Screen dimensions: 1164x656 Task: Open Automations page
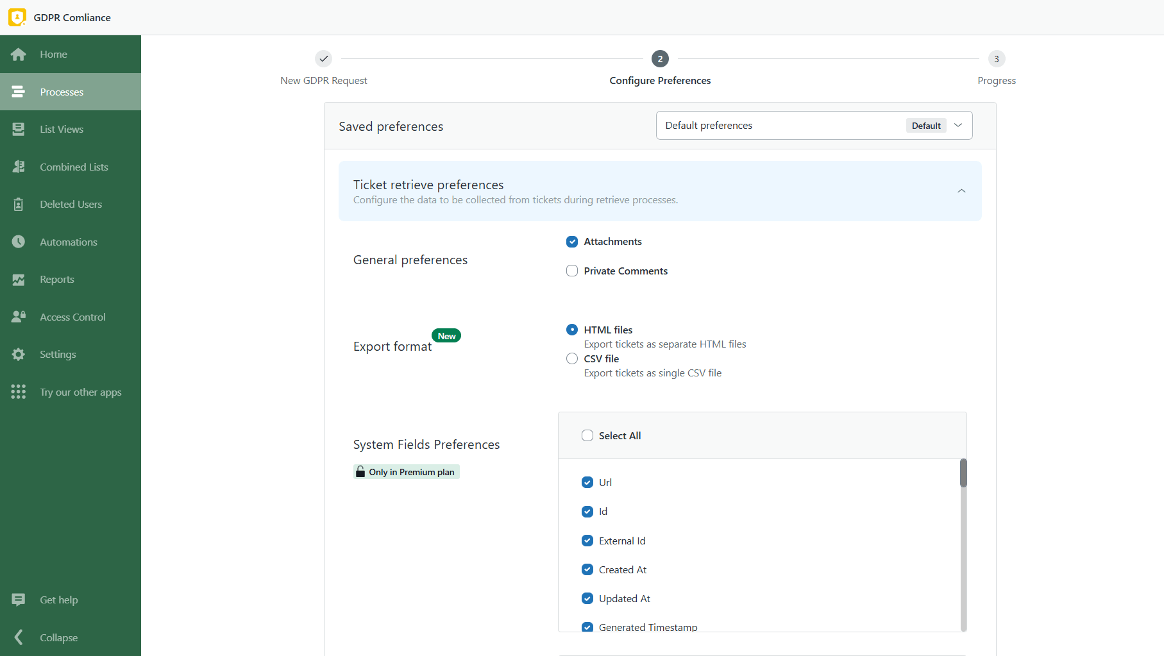coord(71,242)
